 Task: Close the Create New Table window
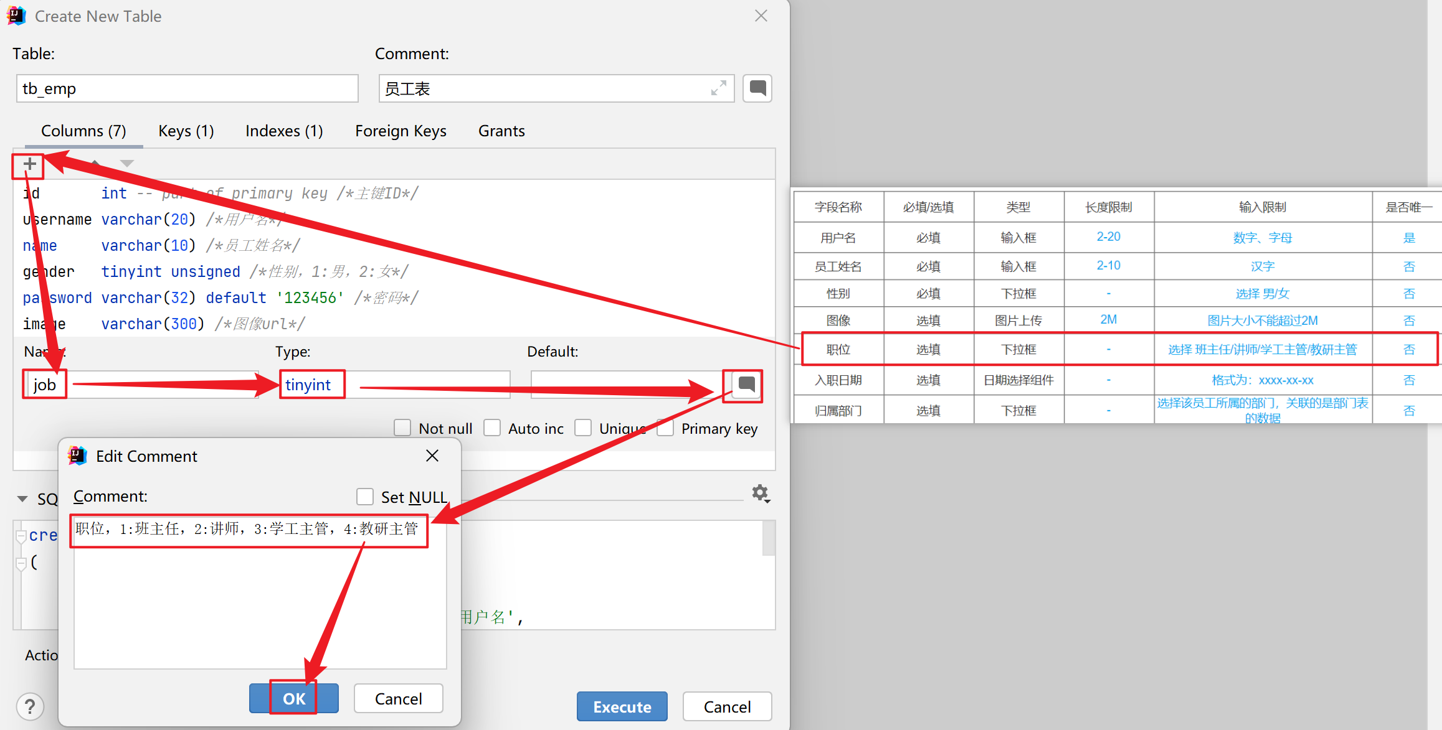761,16
